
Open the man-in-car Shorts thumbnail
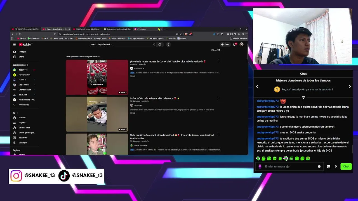click(97, 114)
